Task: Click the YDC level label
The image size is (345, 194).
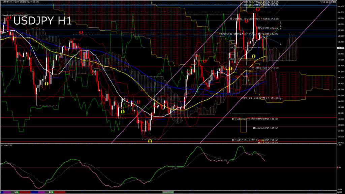Action: point(232,48)
